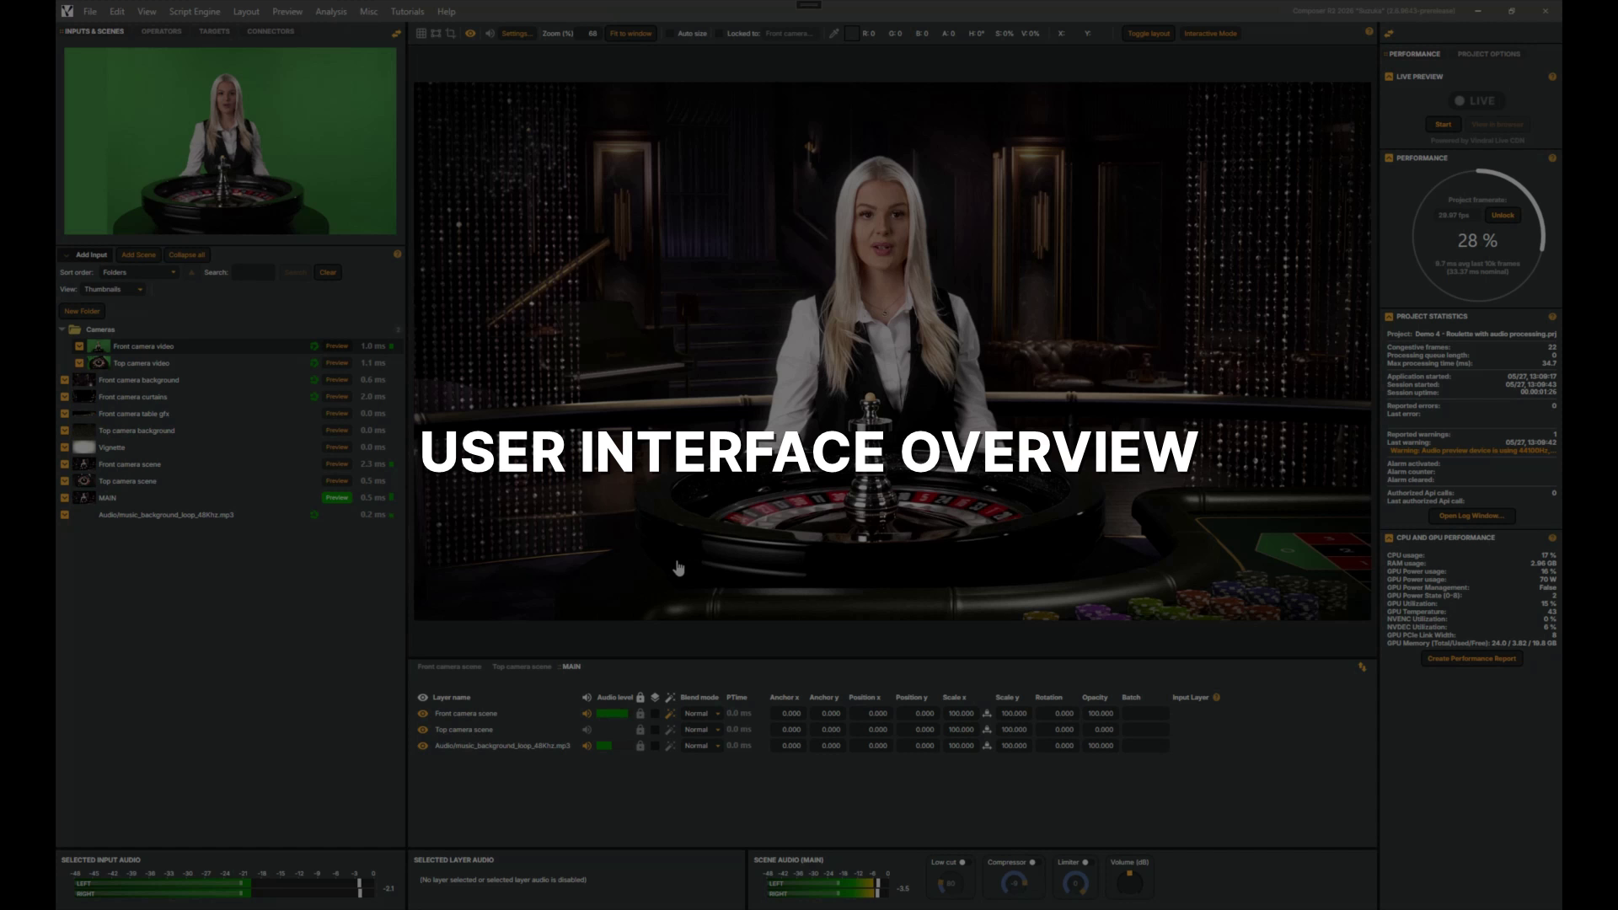Click Create Performance Report button
1618x910 pixels.
1471,659
